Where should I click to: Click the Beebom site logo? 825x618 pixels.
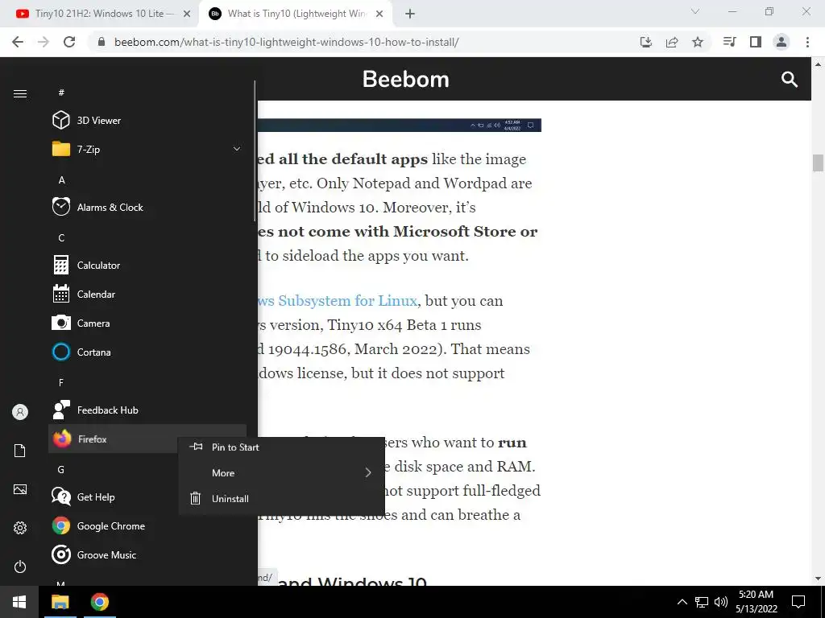[x=406, y=80]
